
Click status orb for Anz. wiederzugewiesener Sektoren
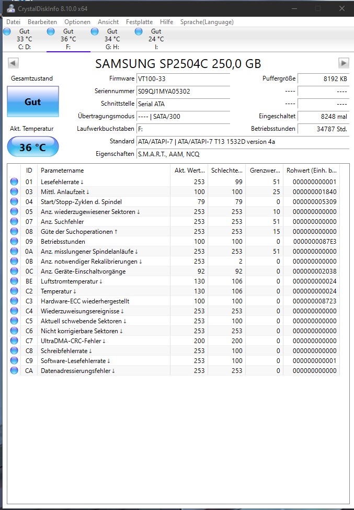[x=14, y=211]
